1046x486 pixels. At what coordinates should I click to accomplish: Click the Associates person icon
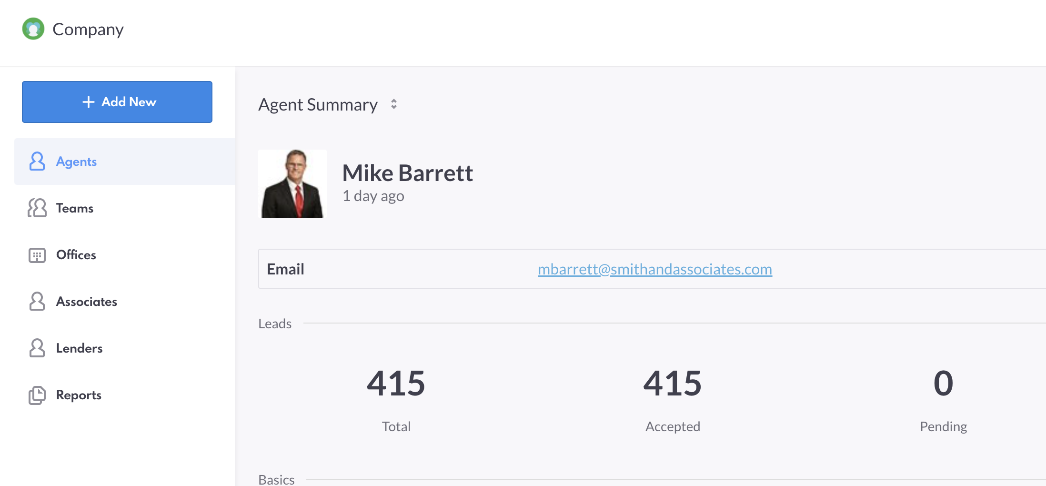click(37, 302)
